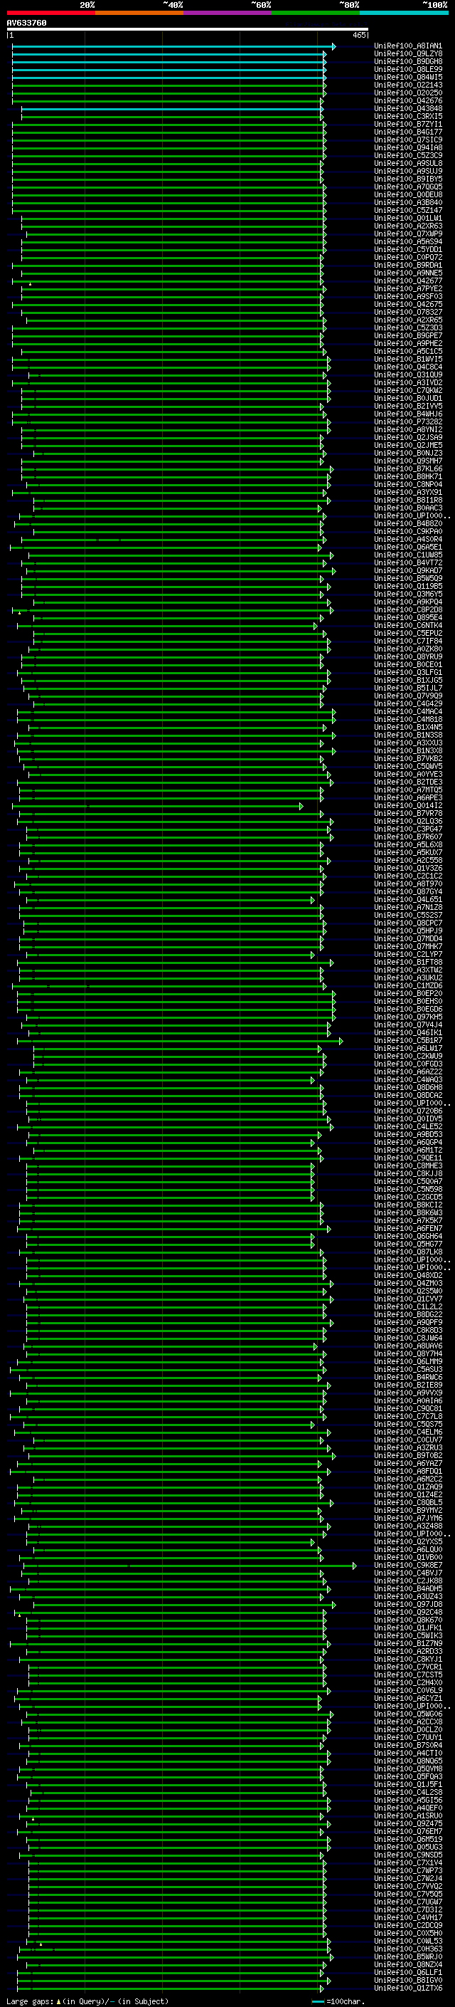This screenshot has width=455, height=2007.
Task: Open the UniRef100_Q9LZY8 hit label
Action: pos(408,54)
